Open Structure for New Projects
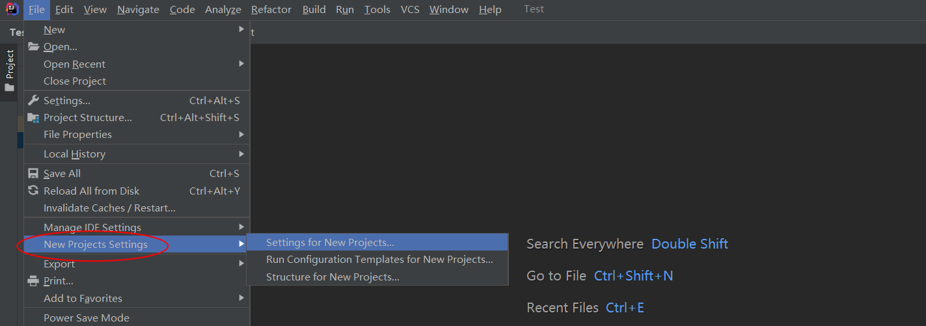Viewport: 926px width, 326px height. [x=333, y=277]
